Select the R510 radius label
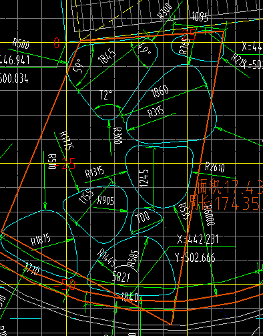The image size is (263, 336). point(52,162)
